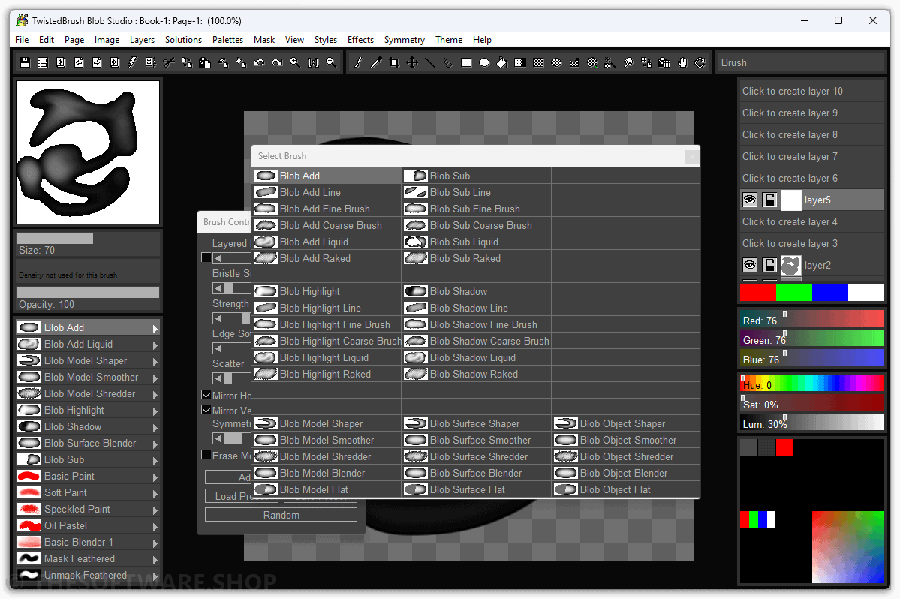Enable the Erase Mode checkbox
900x599 pixels.
pos(206,455)
